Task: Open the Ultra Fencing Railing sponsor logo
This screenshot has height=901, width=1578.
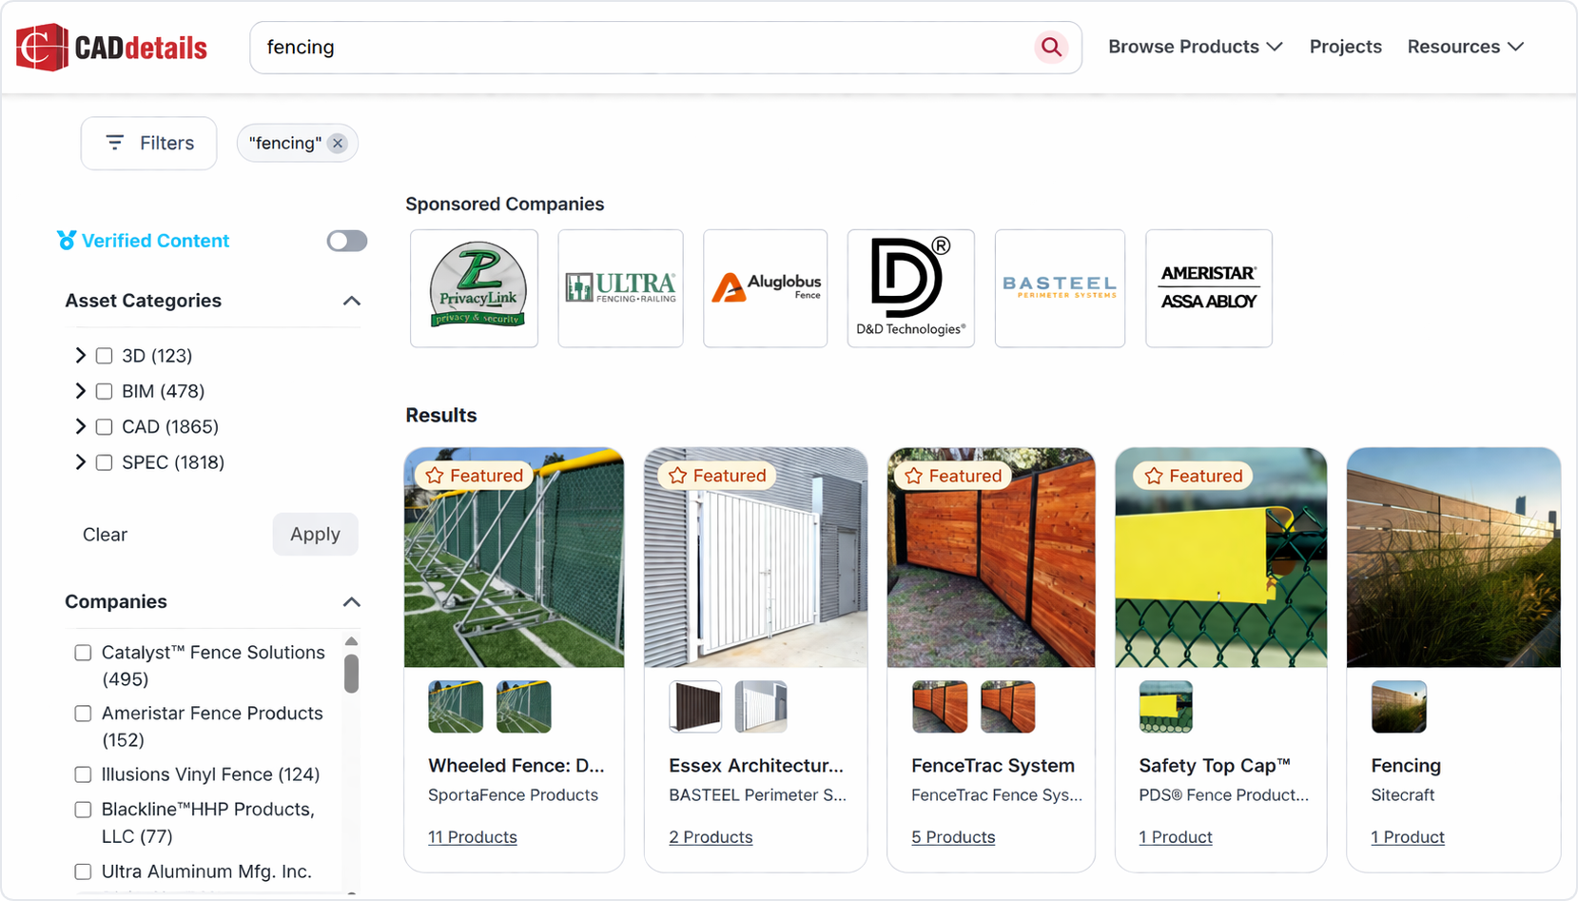Action: click(620, 288)
